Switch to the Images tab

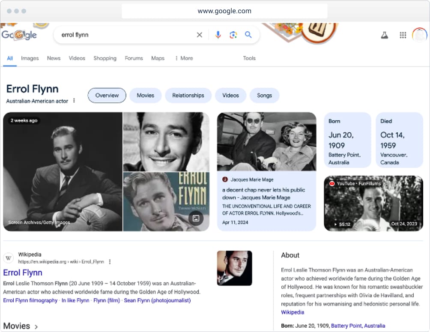30,58
